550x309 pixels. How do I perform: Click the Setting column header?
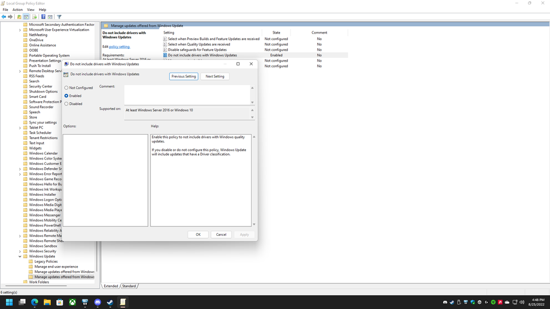pos(211,32)
